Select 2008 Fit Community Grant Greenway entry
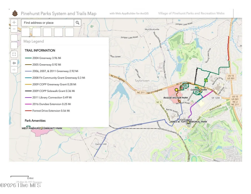Image resolution: width=251 pixels, height=194 pixels. pyautogui.click(x=59, y=78)
